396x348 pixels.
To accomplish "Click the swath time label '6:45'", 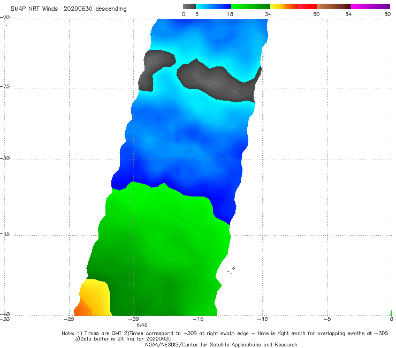I will 142,325.
